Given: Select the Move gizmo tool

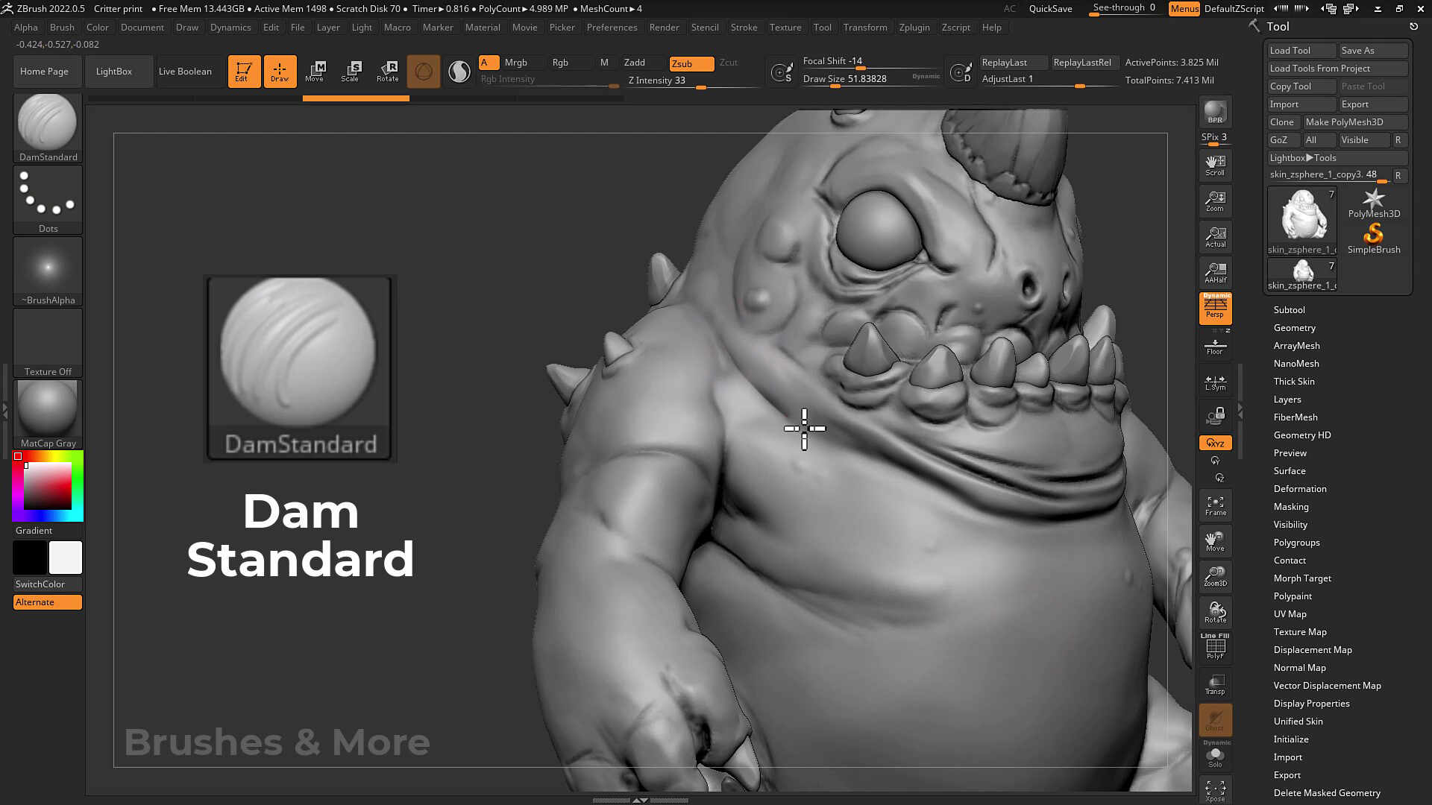Looking at the screenshot, I should point(315,72).
